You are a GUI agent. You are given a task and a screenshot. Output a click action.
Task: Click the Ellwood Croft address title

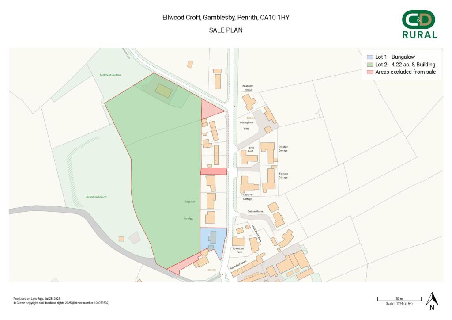[x=226, y=18]
